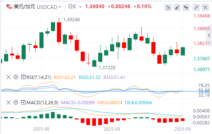Click the collapse arrows shrink icon
This screenshot has width=212, height=134.
(x=196, y=7)
